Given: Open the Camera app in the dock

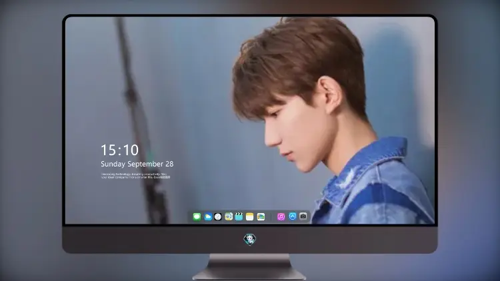Looking at the screenshot, I should pos(303,216).
